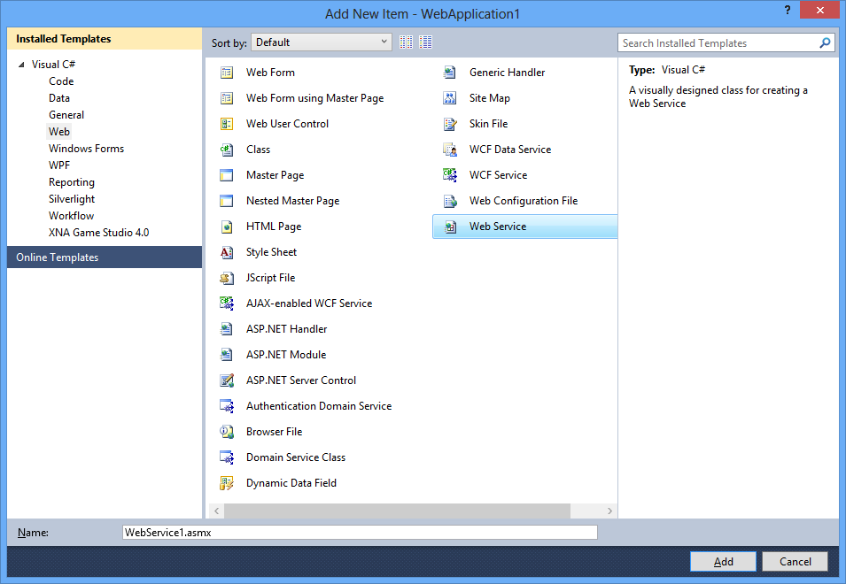Focus the Search Installed Templates box
Image resolution: width=846 pixels, height=584 pixels.
pyautogui.click(x=718, y=42)
